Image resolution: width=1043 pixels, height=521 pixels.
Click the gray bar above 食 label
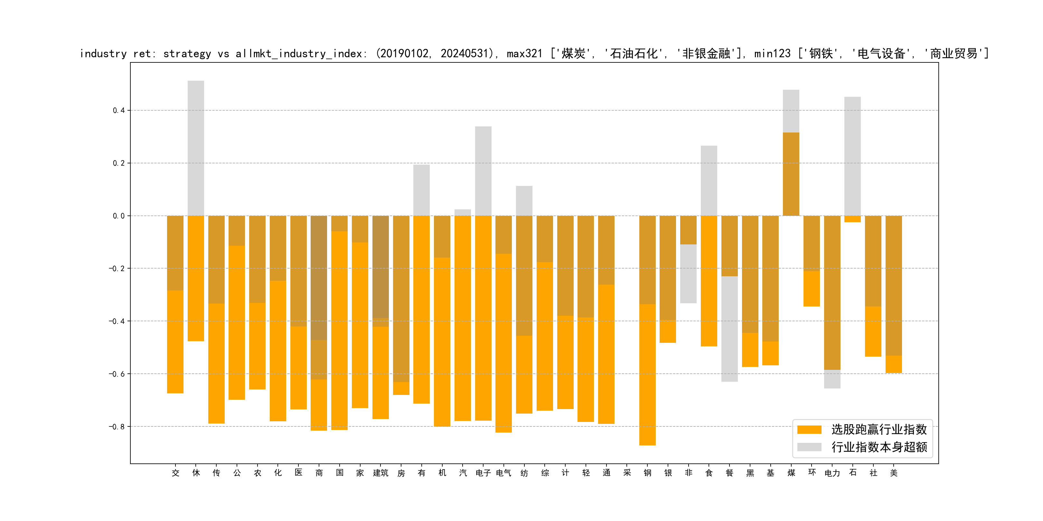coord(709,180)
